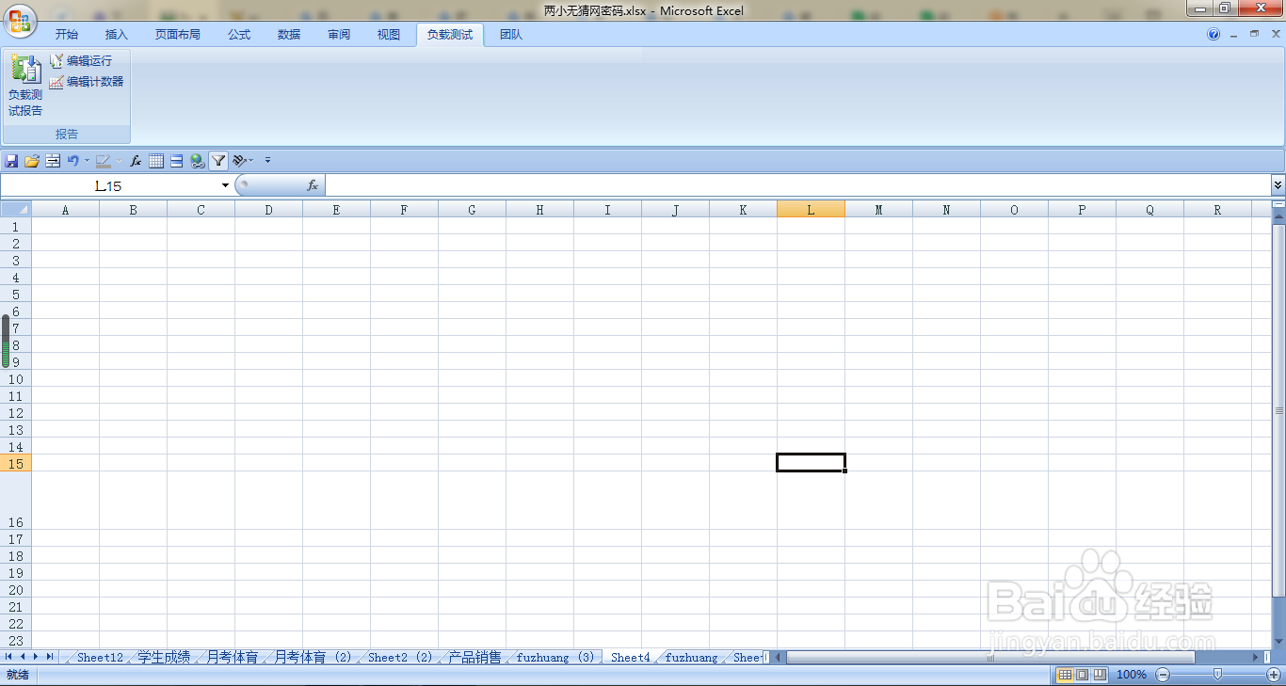1286x686 pixels.
Task: Click the 100% zoom level button
Action: (1131, 675)
